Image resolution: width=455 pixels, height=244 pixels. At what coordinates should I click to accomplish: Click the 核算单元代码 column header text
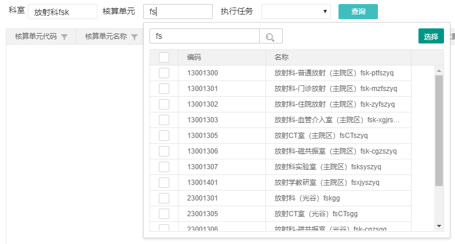36,37
